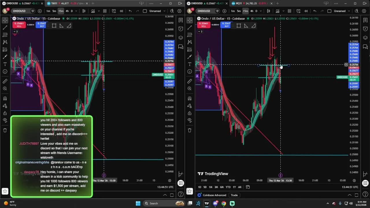Open the emoji icons tool in right window
370x208 pixels.
click(190, 72)
